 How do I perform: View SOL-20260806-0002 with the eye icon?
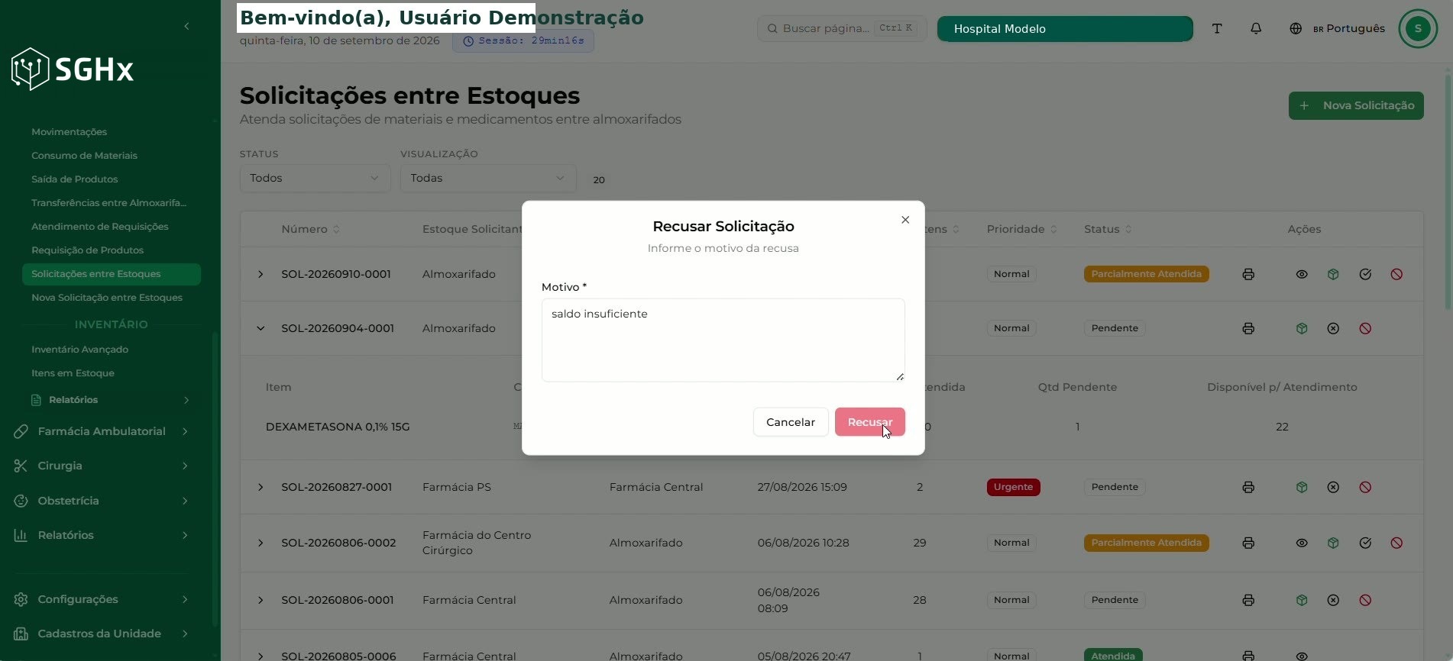click(1302, 543)
